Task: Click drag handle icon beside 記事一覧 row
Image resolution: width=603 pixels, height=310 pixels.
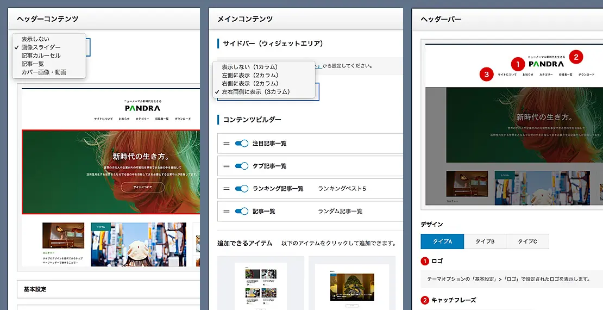Action: 227,211
